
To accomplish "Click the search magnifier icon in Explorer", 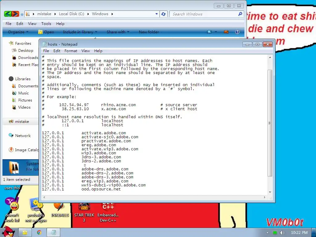I will coord(240,14).
